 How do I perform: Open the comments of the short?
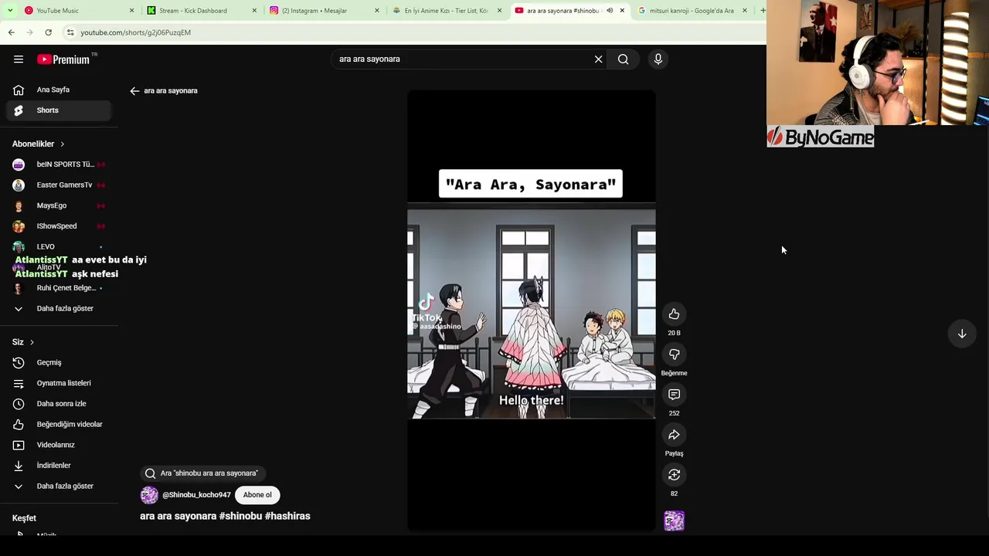(674, 395)
